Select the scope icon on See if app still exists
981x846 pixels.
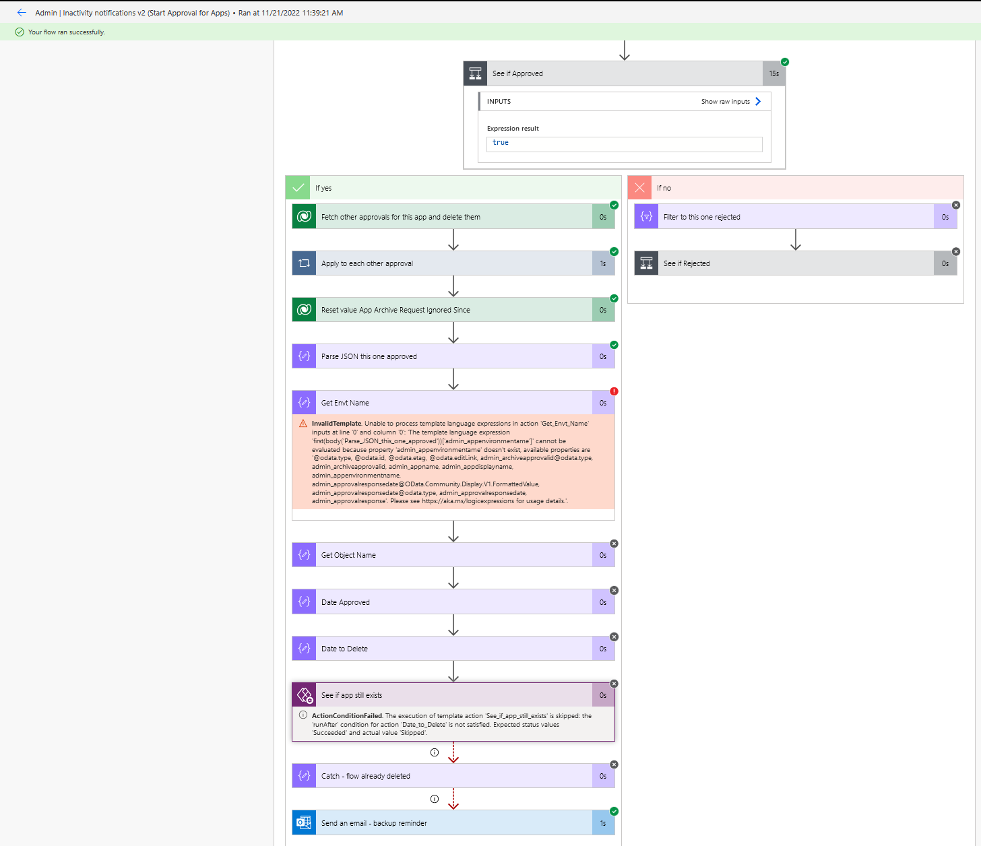pos(304,694)
